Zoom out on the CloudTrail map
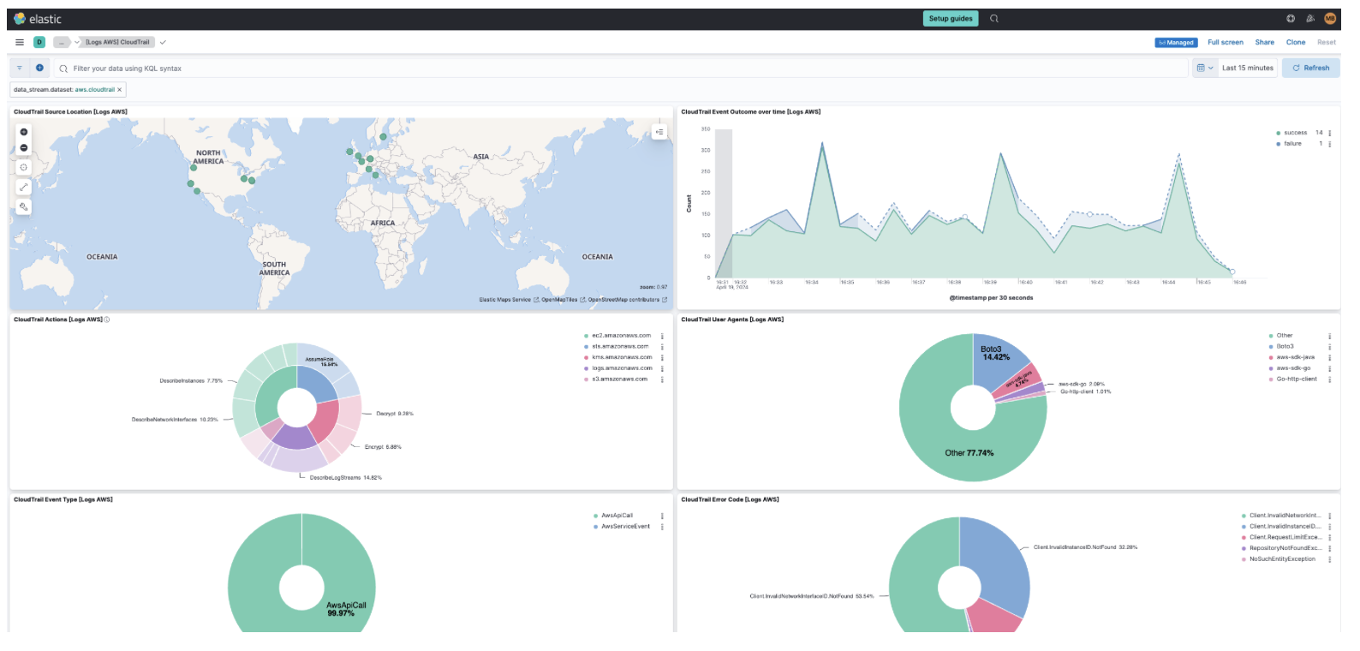The image size is (1360, 651). [24, 148]
